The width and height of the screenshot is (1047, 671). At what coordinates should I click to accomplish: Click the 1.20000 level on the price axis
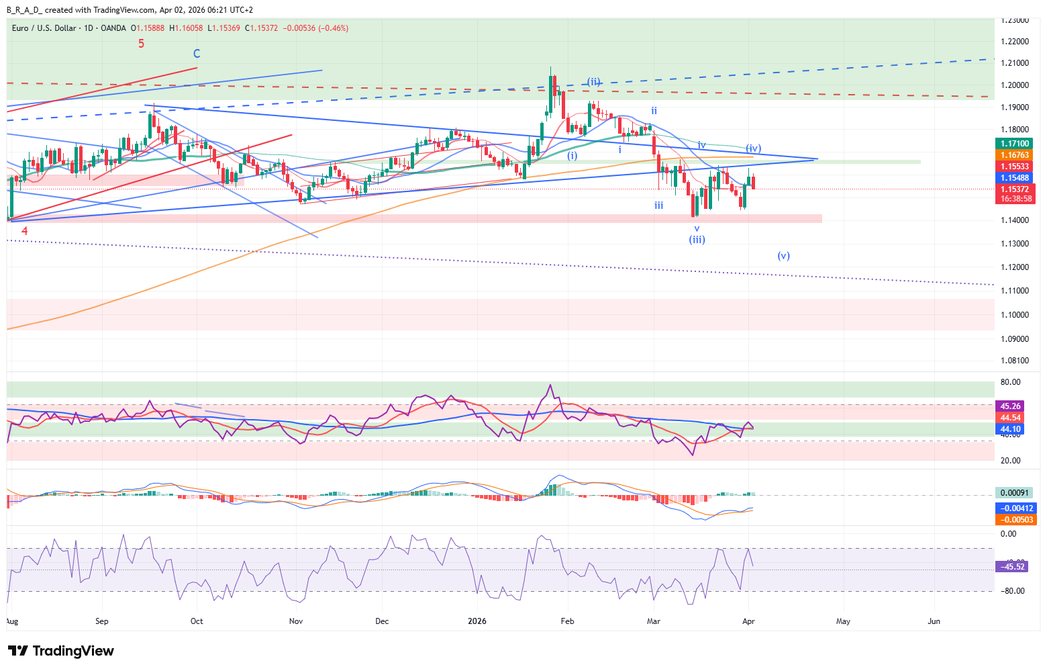click(x=1014, y=85)
